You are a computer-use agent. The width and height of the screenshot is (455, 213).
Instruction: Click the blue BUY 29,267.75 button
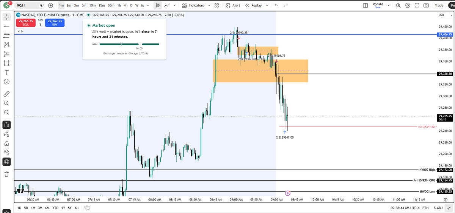55,23
